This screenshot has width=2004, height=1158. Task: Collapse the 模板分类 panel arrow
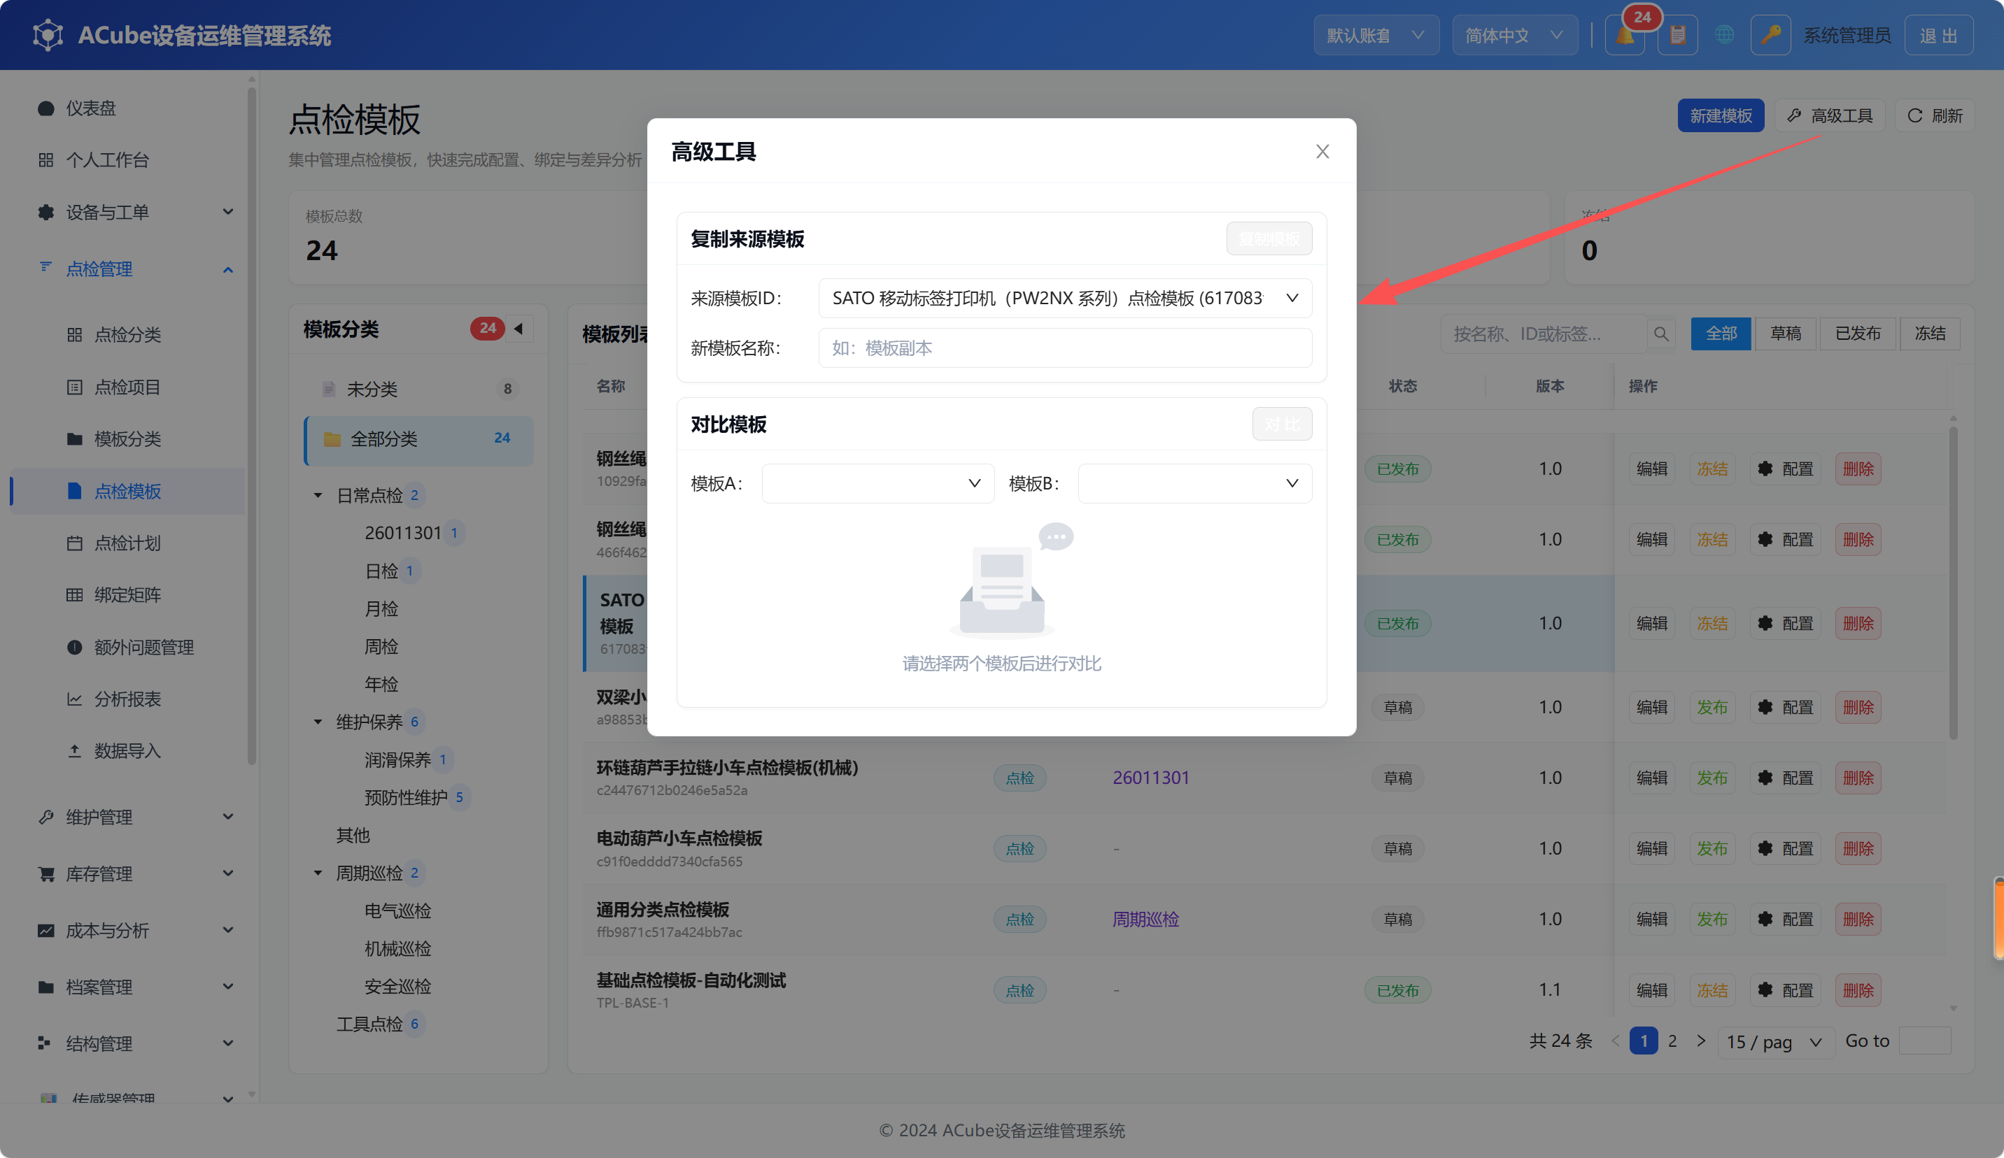click(518, 328)
